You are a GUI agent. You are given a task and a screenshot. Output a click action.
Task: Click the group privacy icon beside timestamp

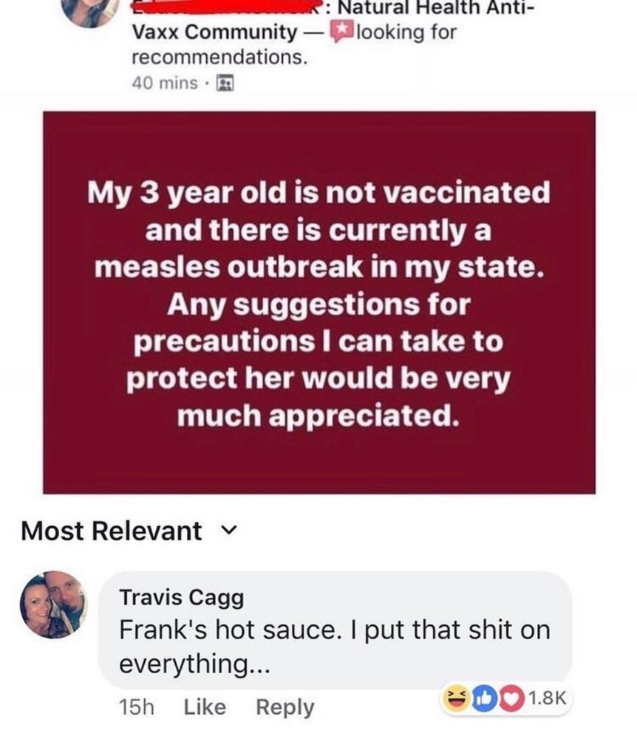[x=222, y=84]
